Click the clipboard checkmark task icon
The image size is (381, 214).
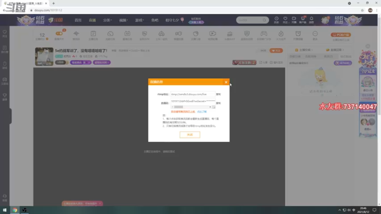pos(93,33)
